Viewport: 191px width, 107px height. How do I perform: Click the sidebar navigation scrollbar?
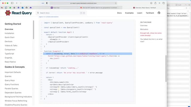[x=33, y=30]
